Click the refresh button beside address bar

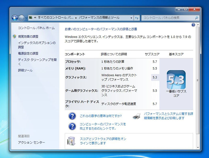coord(137,18)
